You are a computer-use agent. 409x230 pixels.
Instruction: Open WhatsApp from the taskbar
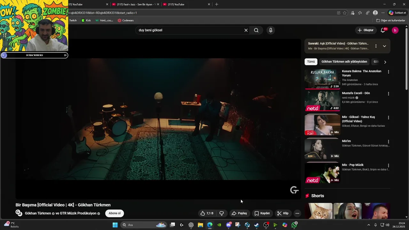coord(294,225)
